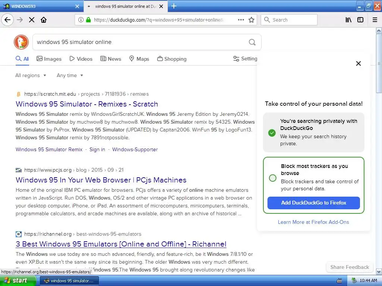Click the DuckDuckGo duck logo
The width and height of the screenshot is (382, 286).
click(21, 42)
